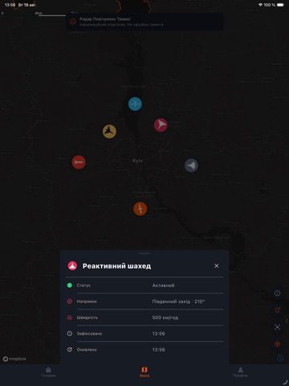The image size is (289, 386).
Task: Tap the Wi-Fi icon in the status bar
Action: (260, 5)
